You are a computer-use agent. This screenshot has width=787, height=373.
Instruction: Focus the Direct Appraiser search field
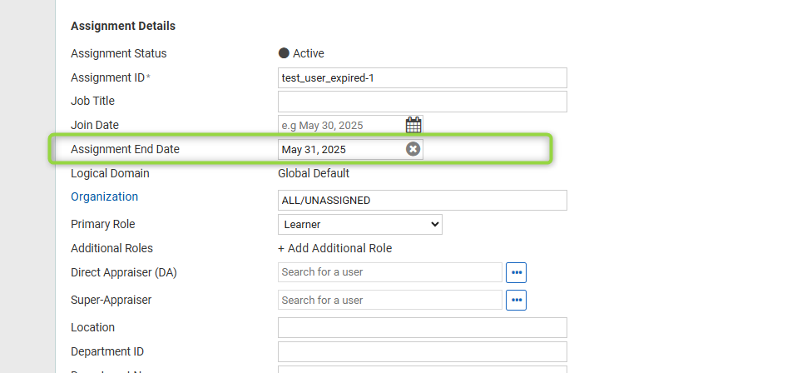pos(390,272)
